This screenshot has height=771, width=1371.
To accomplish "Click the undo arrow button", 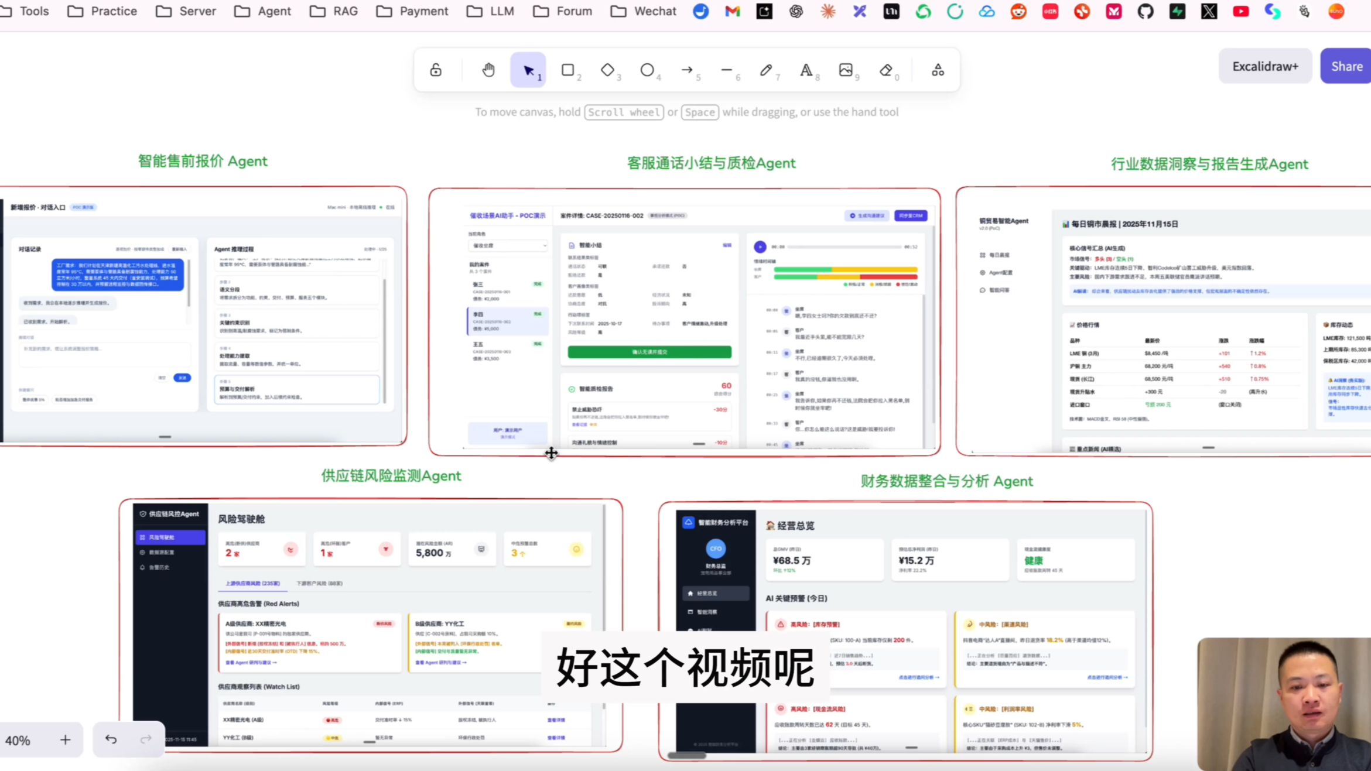I will click(111, 739).
